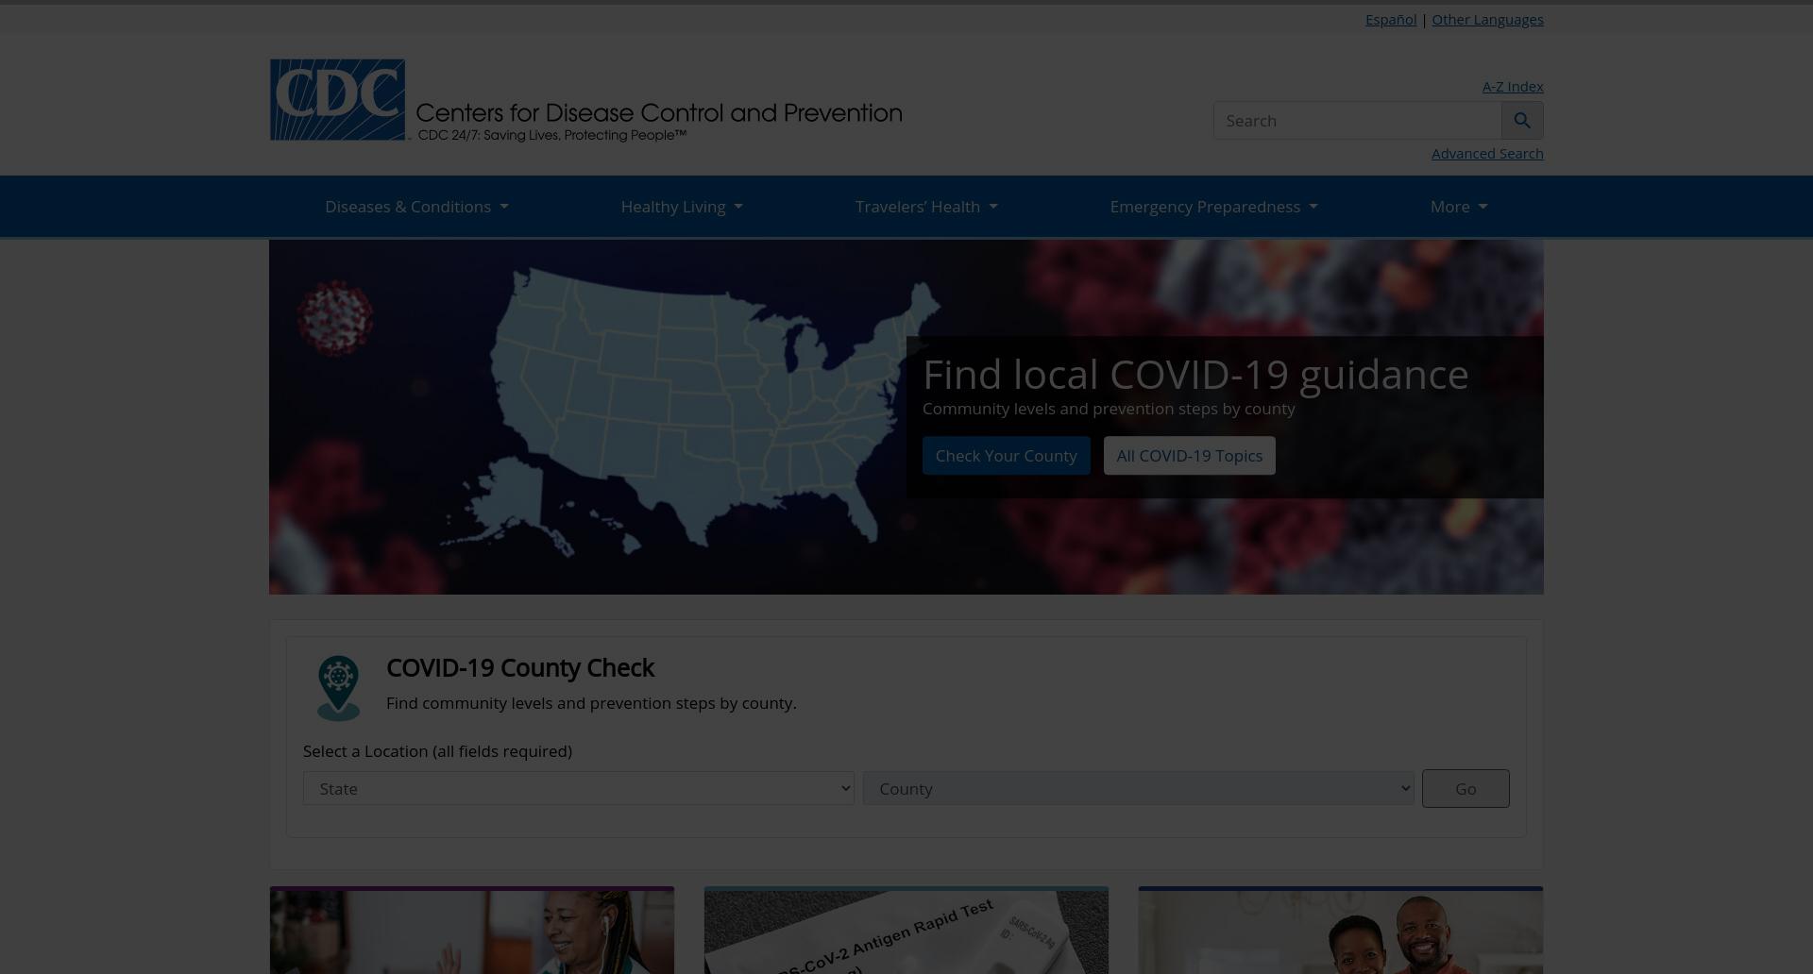
Task: Open the Other Languages link
Action: [x=1487, y=20]
